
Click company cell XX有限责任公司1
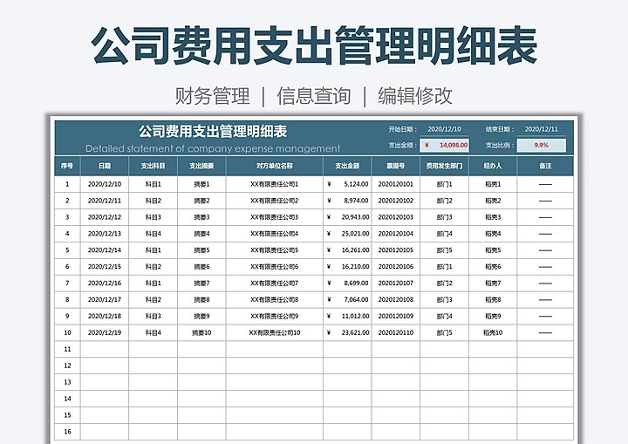[x=275, y=184]
